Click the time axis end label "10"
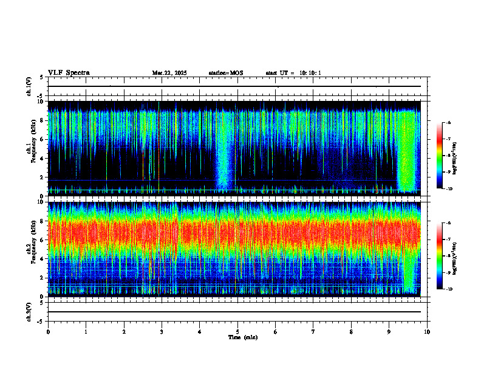Screen dimensions: 481x372 [427, 332]
